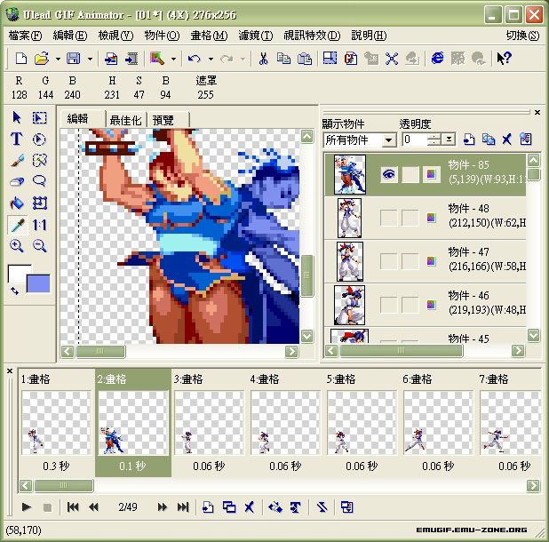Click the Save floppy disk icon
The image size is (549, 542).
(74, 59)
